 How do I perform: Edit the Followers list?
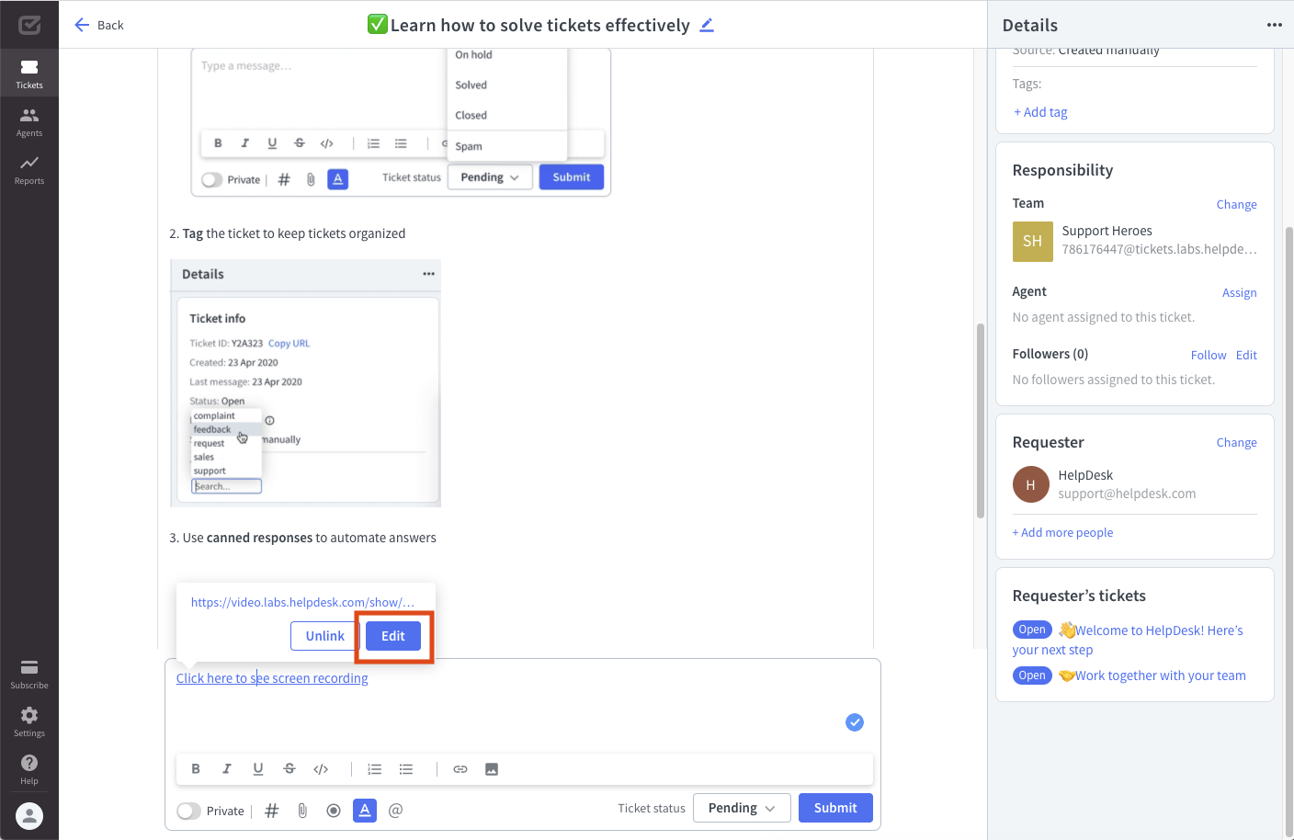pyautogui.click(x=1246, y=355)
